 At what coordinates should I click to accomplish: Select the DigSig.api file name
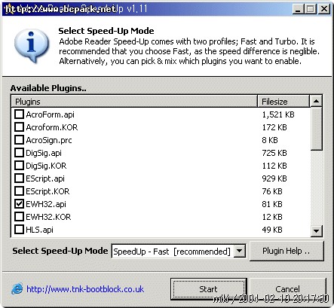coord(44,153)
